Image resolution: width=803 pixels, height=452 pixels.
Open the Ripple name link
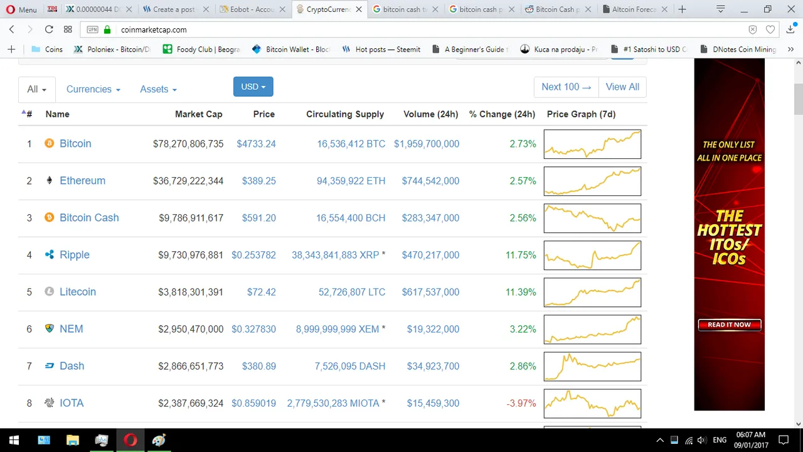pos(75,255)
